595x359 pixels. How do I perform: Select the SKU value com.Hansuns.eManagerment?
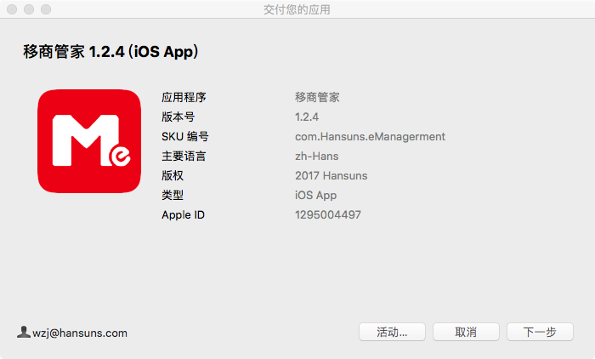(x=370, y=137)
